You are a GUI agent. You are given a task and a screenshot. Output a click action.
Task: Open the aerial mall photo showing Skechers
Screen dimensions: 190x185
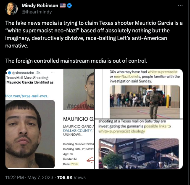point(139,153)
